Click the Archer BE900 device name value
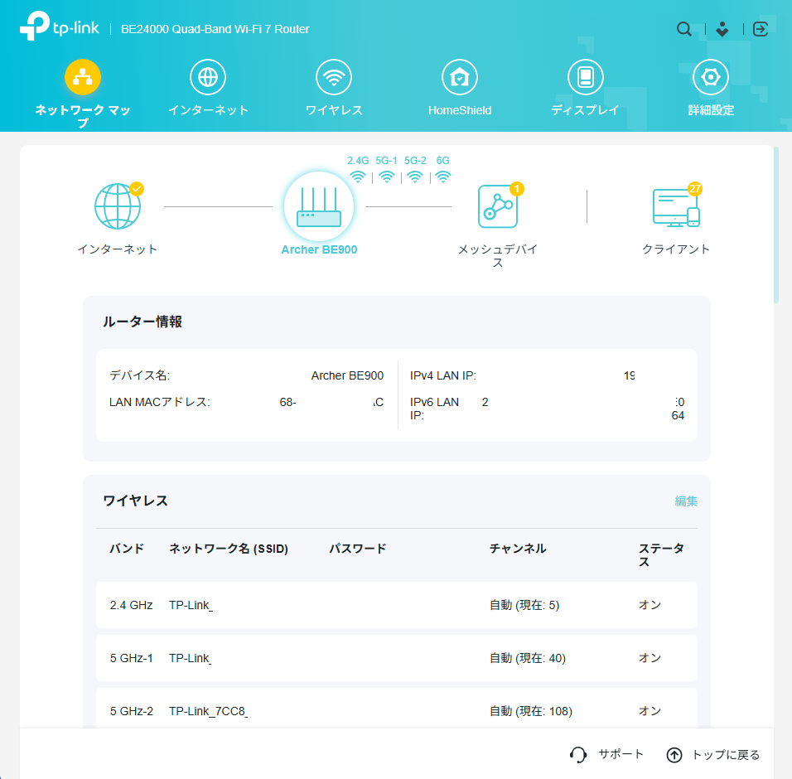 click(x=347, y=376)
